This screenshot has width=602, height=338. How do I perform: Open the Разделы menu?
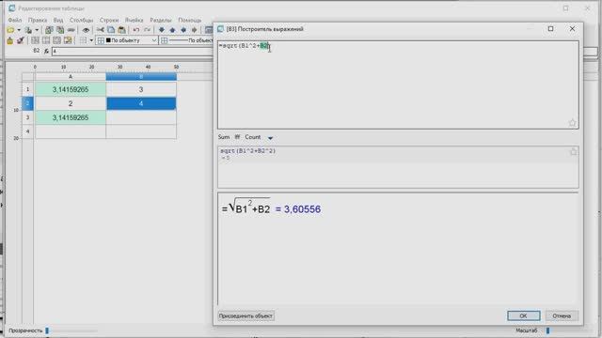coord(161,20)
